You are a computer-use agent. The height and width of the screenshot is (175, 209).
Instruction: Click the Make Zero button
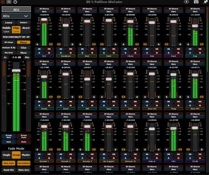coord(24,170)
